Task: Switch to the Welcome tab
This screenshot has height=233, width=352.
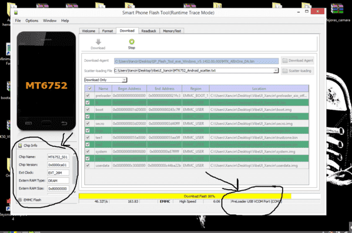Action: (x=89, y=31)
